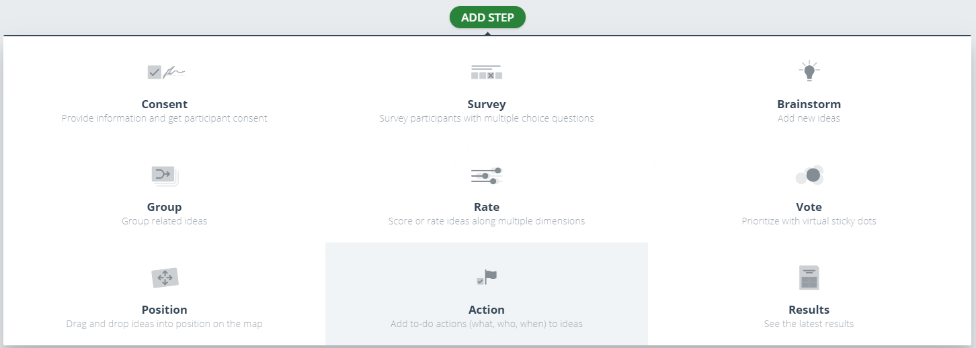976x348 pixels.
Task: Click 'Prioritize with virtual sticky dots' text
Action: [x=809, y=221]
